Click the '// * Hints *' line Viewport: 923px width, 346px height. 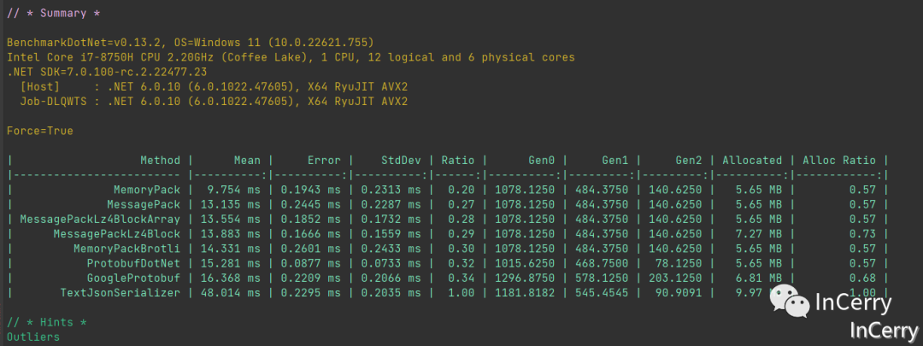point(46,322)
